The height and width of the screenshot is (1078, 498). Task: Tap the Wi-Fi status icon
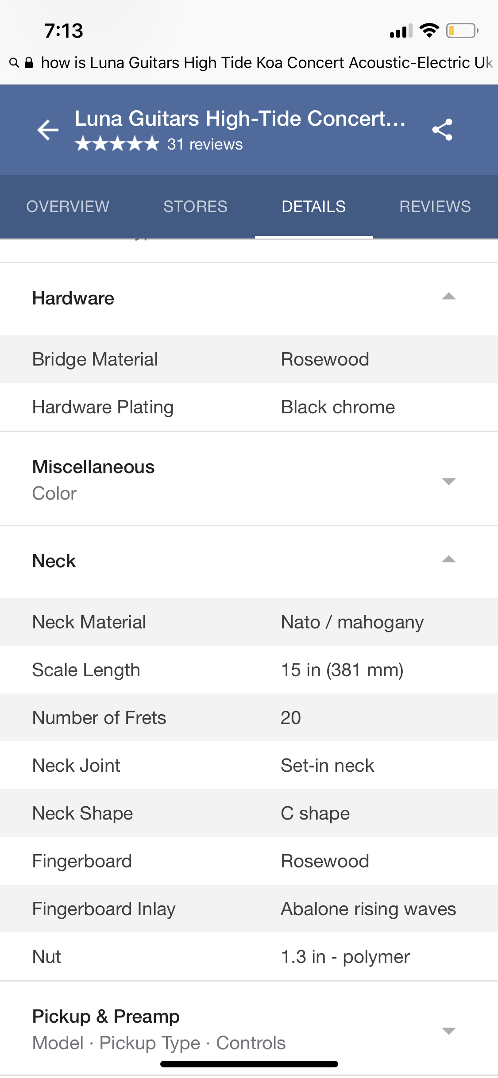429,31
